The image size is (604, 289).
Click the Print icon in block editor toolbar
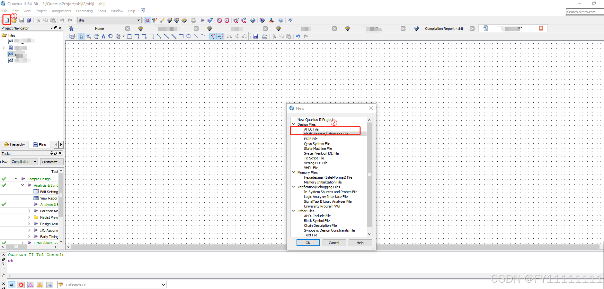[265, 36]
